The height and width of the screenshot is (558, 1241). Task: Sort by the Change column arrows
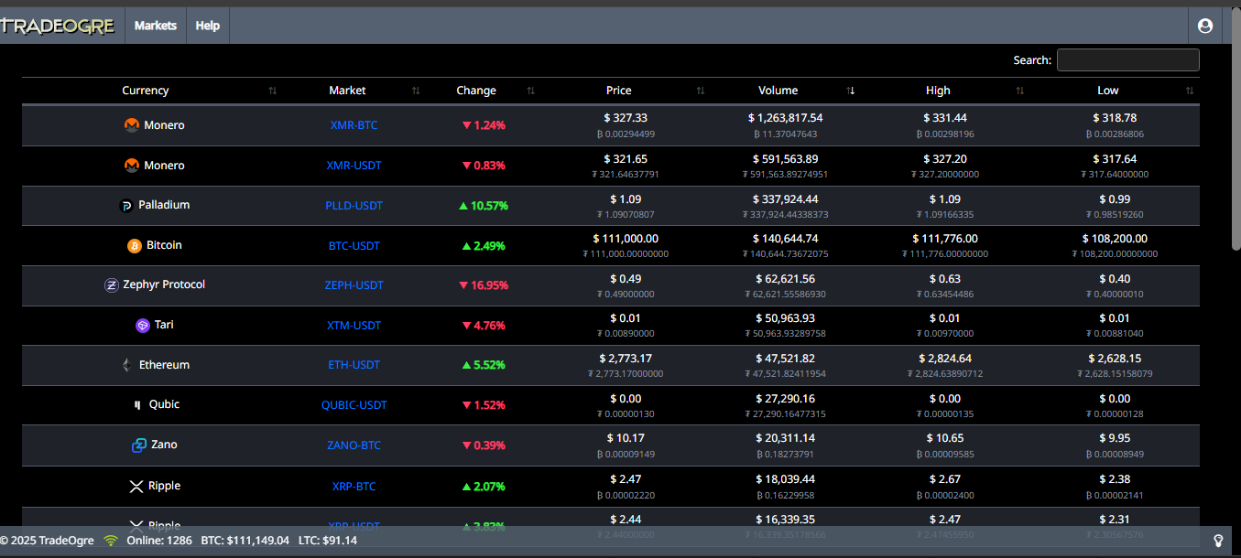[531, 91]
